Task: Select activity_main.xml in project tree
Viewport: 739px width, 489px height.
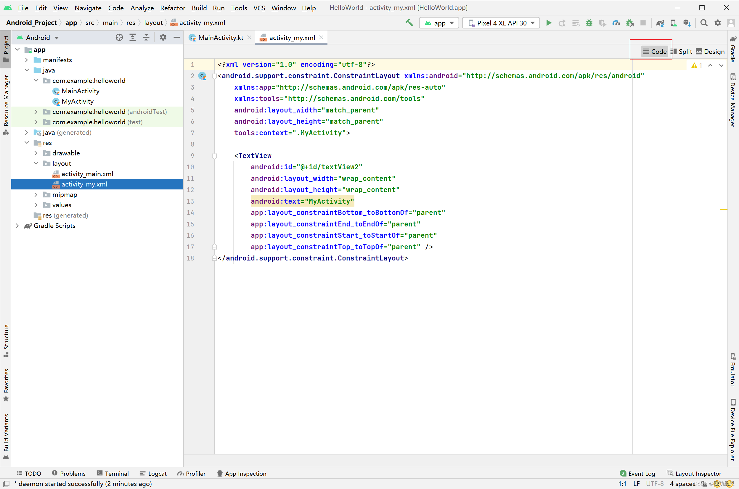Action: 87,174
